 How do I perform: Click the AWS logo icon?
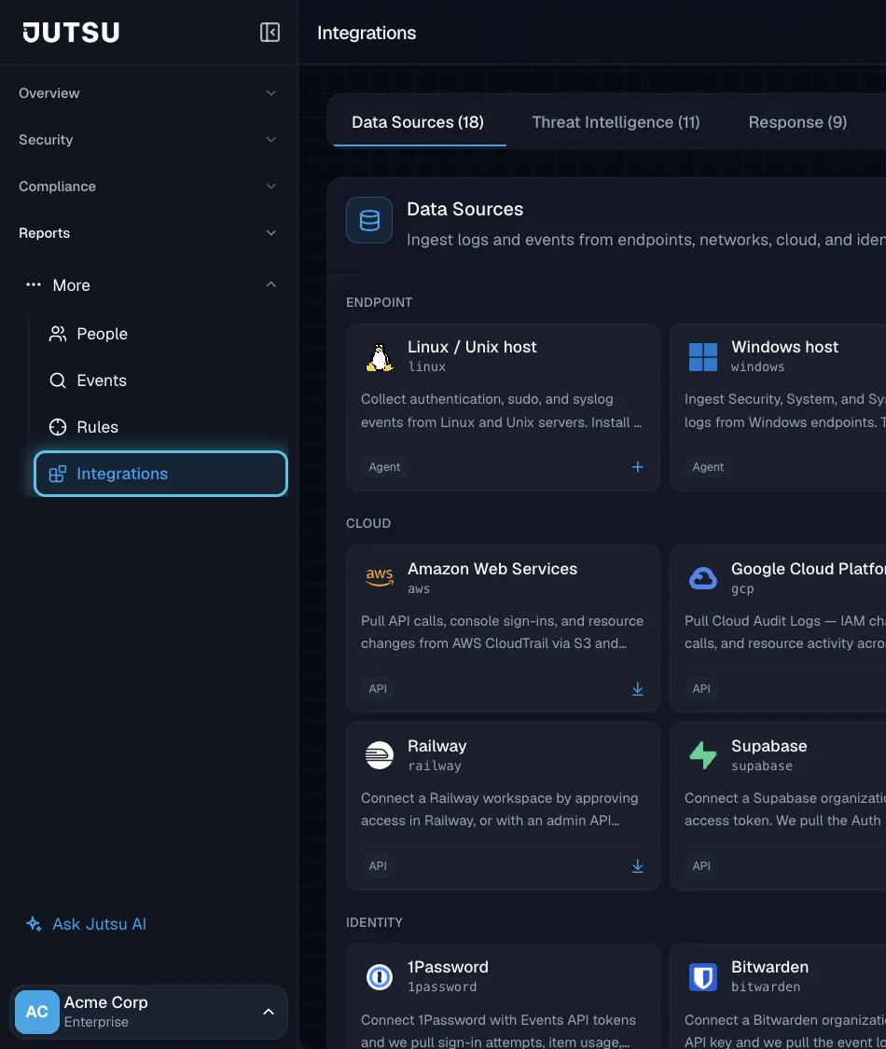tap(380, 578)
